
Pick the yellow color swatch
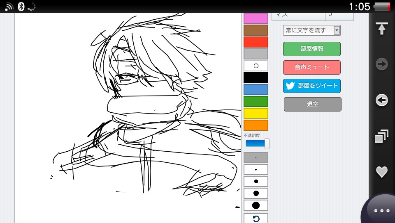tap(256, 113)
